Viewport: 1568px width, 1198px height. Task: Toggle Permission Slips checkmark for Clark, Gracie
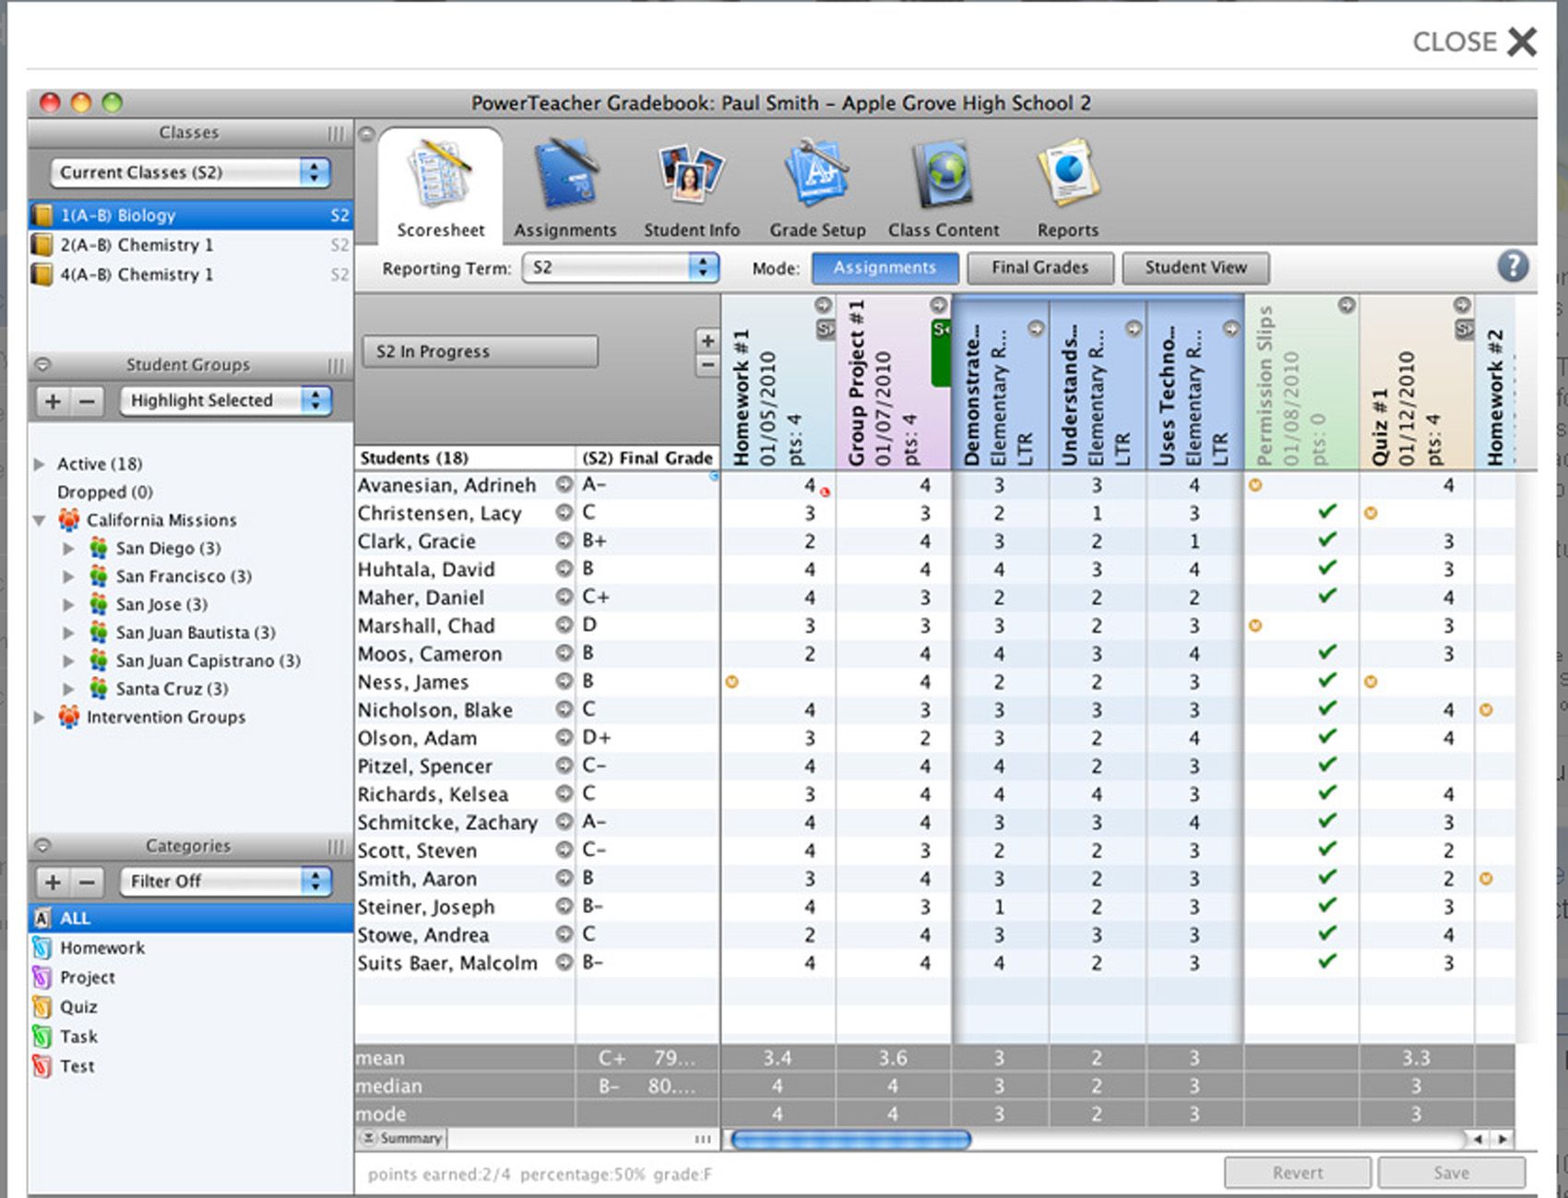coord(1327,540)
